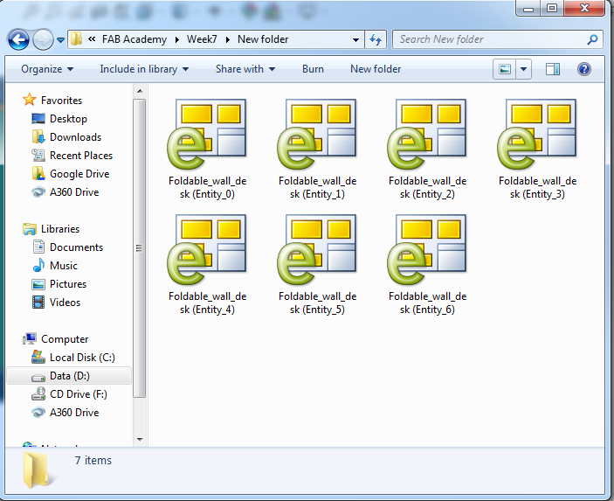Select Foldable_wall_desk (Entity_6) file icon
The height and width of the screenshot is (501, 614).
pos(427,249)
